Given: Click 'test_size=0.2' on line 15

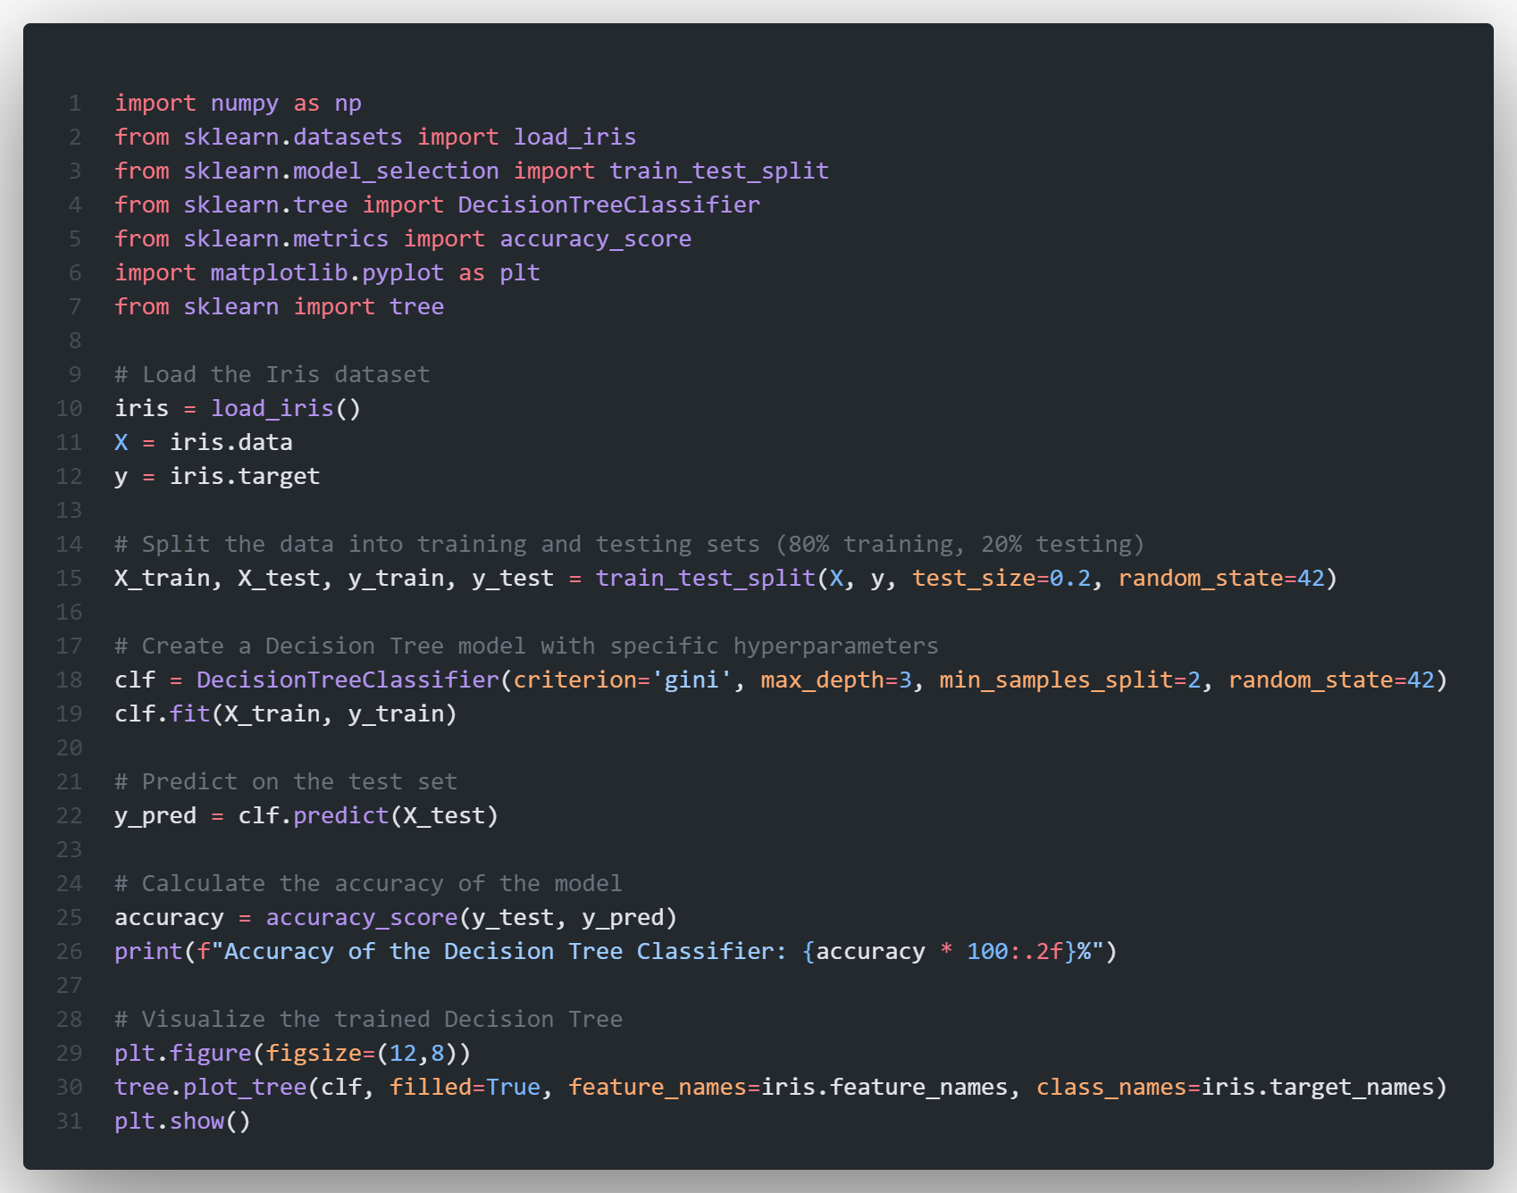Looking at the screenshot, I should [1002, 579].
